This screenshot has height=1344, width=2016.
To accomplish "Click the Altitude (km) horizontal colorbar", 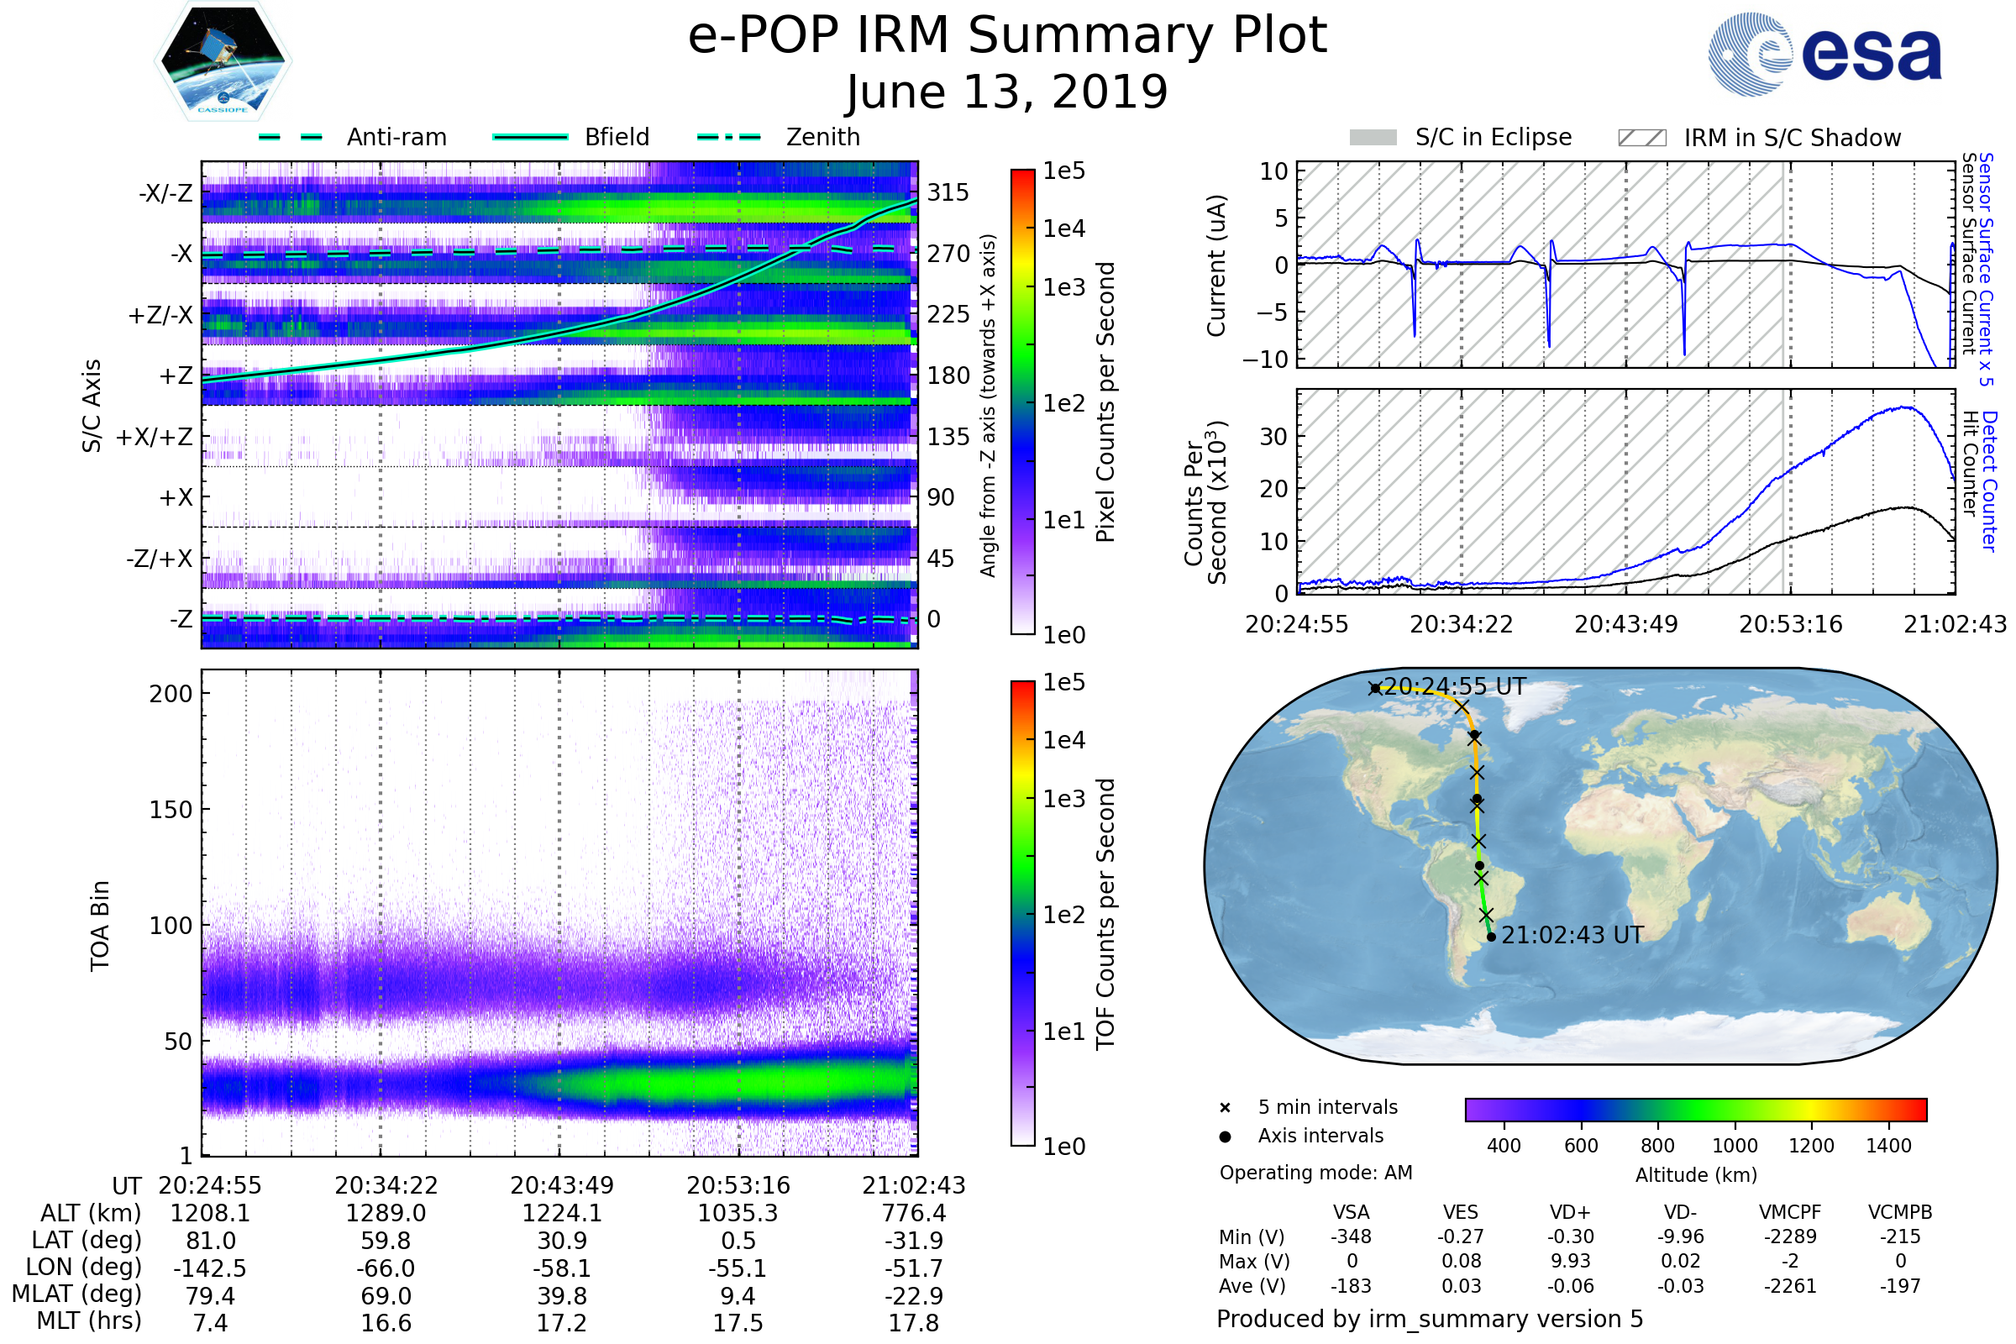I will (1695, 1109).
